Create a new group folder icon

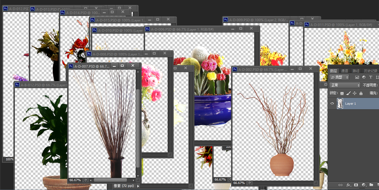[x=371, y=185]
